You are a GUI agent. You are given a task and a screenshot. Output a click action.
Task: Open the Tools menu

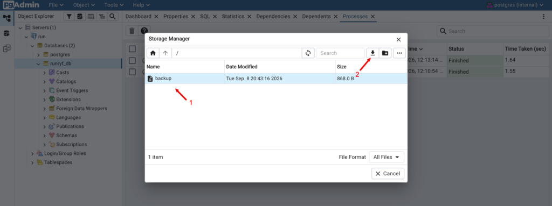tap(113, 5)
